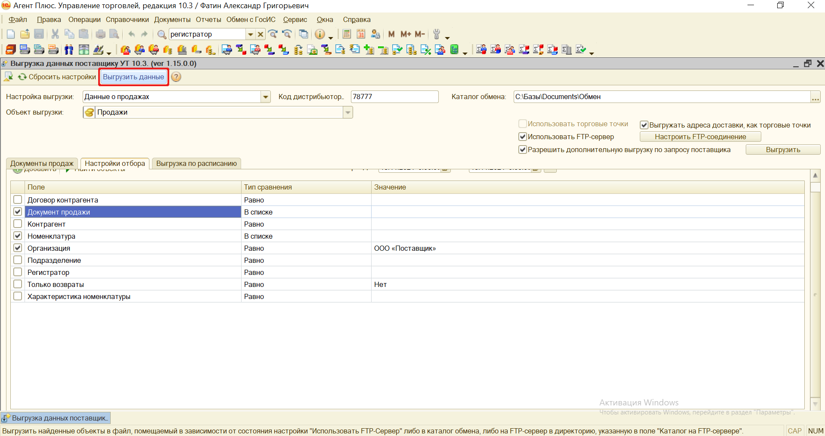Open the Объект выгрузки dropdown arrow

pyautogui.click(x=347, y=112)
